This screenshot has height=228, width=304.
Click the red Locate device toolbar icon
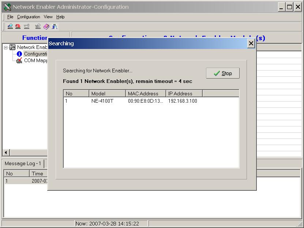coord(18,26)
